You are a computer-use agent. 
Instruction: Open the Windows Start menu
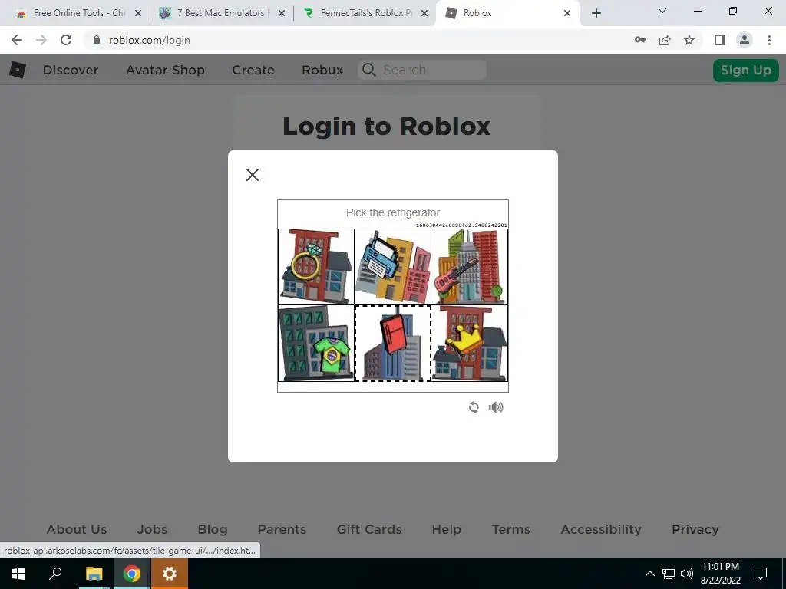[x=18, y=574]
